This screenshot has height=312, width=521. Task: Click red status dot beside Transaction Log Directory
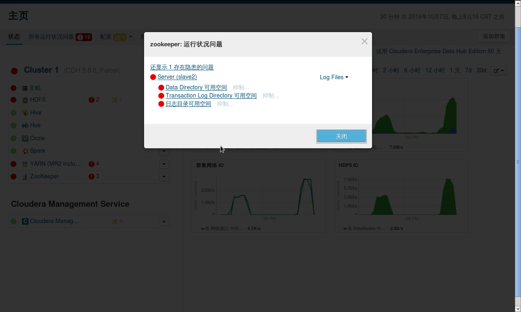[x=161, y=96]
